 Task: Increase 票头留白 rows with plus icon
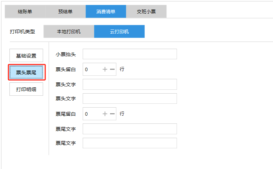(105, 69)
